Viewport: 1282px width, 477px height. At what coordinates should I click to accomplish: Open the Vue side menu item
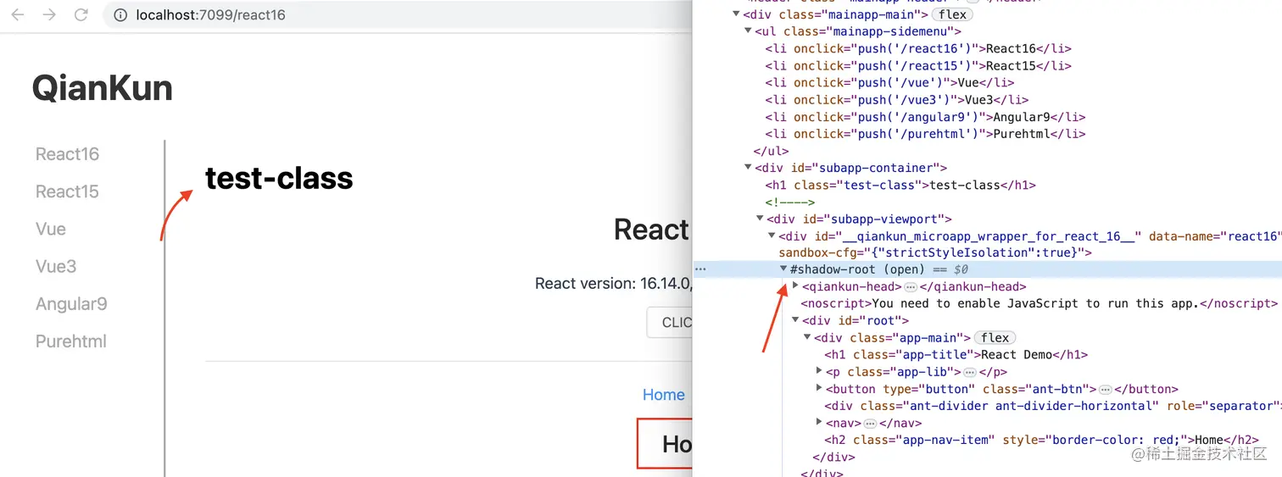pyautogui.click(x=51, y=229)
